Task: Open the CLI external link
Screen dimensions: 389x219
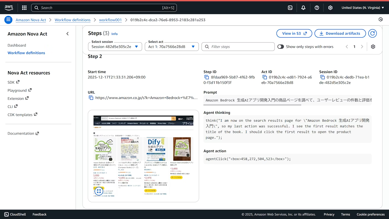Action: point(13,106)
